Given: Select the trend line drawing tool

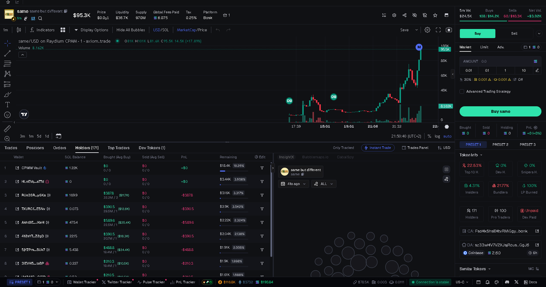Looking at the screenshot, I should coord(7,53).
